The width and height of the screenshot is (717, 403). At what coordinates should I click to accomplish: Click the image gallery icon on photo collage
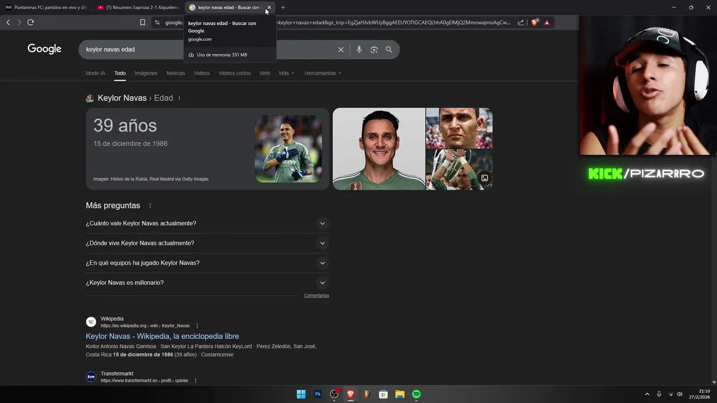pyautogui.click(x=485, y=178)
